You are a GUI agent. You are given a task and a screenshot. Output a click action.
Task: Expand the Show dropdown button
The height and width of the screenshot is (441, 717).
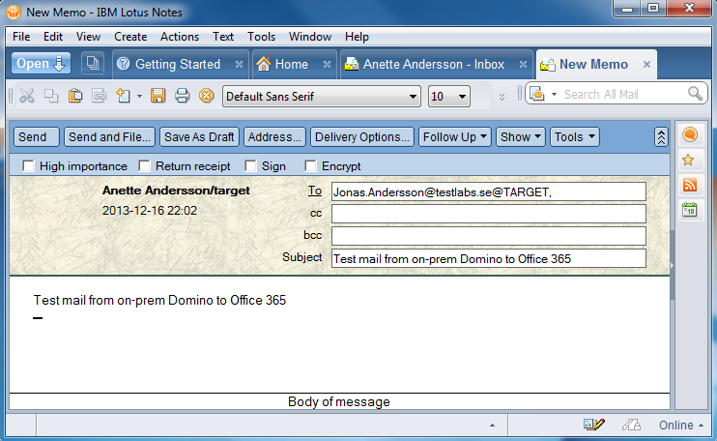click(x=521, y=136)
